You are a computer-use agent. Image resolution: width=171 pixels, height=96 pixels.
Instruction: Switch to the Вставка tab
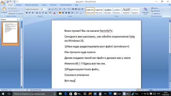pyautogui.click(x=19, y=5)
